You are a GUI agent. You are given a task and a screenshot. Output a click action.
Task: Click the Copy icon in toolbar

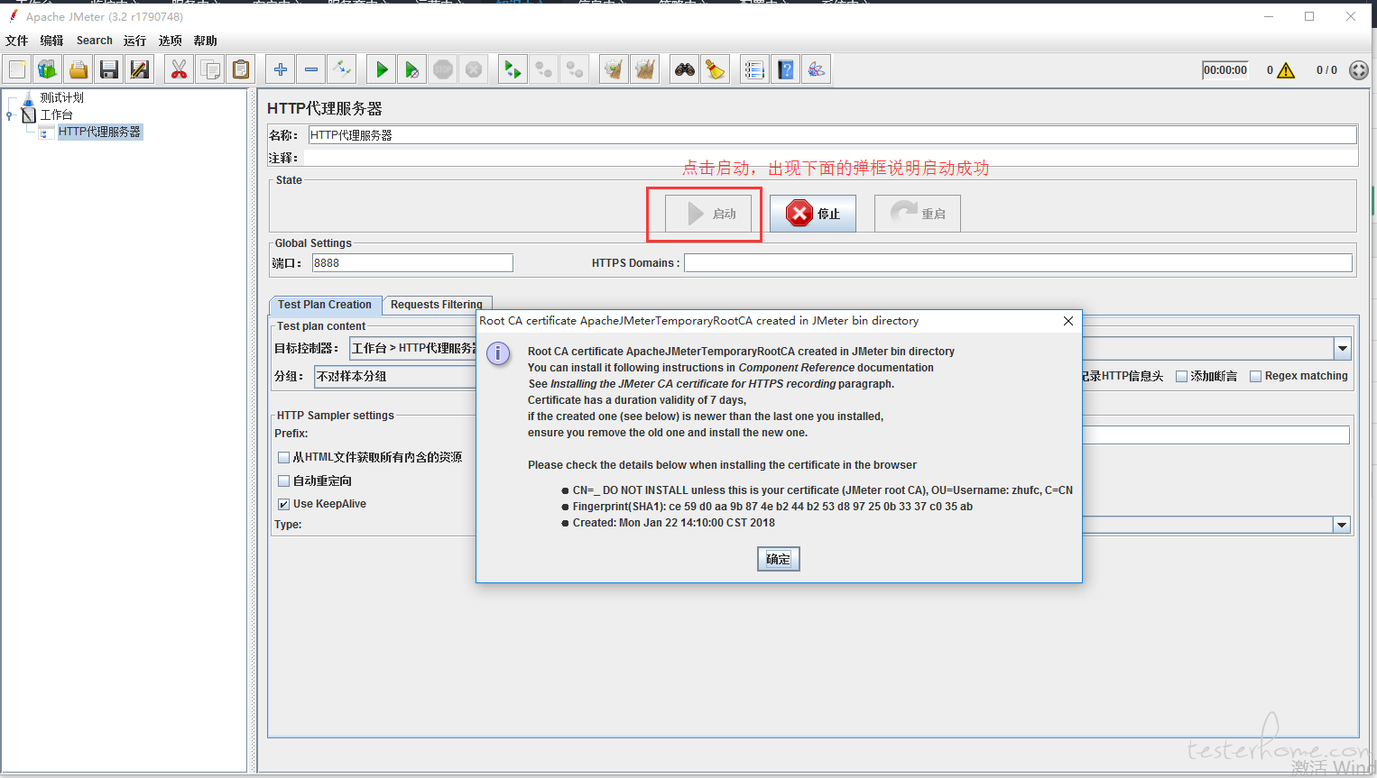coord(210,69)
